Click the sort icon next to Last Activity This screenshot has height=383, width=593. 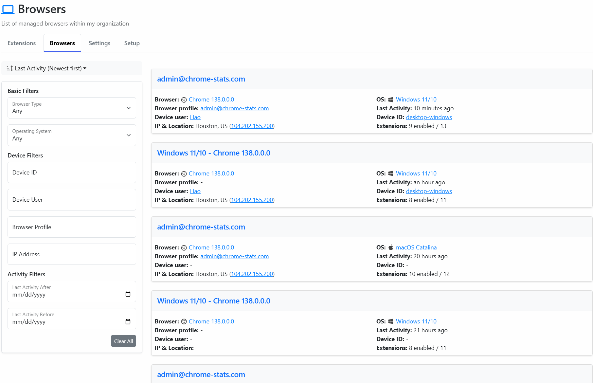[10, 68]
